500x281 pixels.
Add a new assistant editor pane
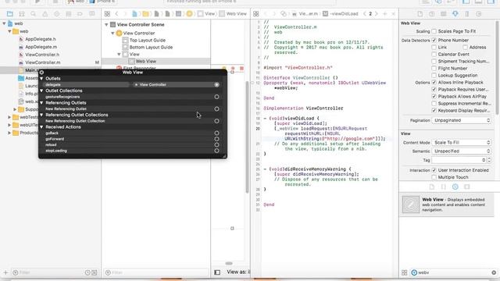[385, 14]
